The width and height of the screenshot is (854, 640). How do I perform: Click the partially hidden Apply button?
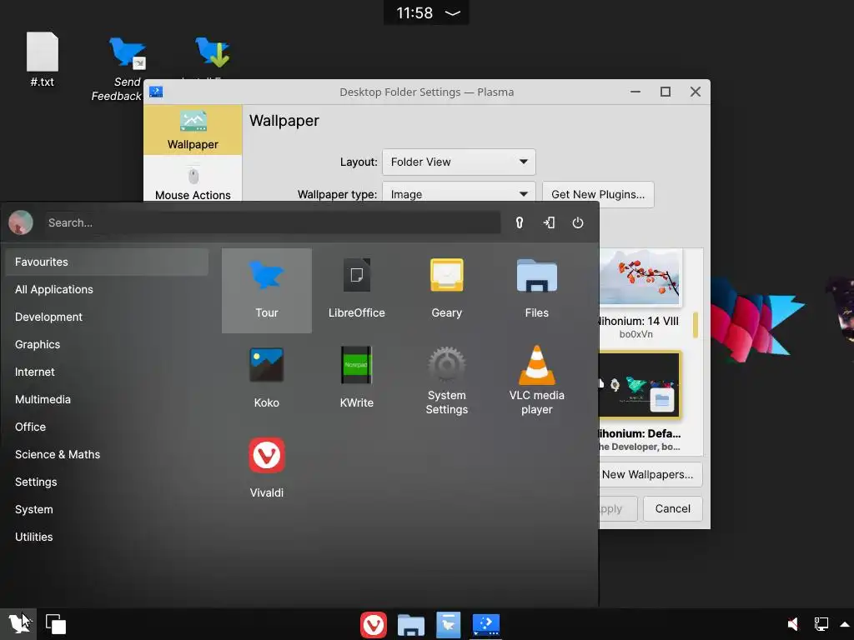tap(618, 509)
